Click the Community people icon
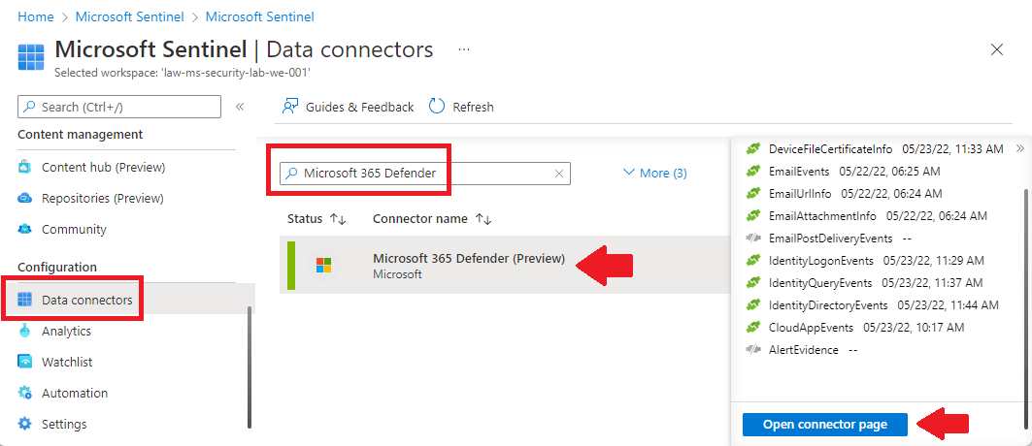Image resolution: width=1032 pixels, height=446 pixels. 25,229
